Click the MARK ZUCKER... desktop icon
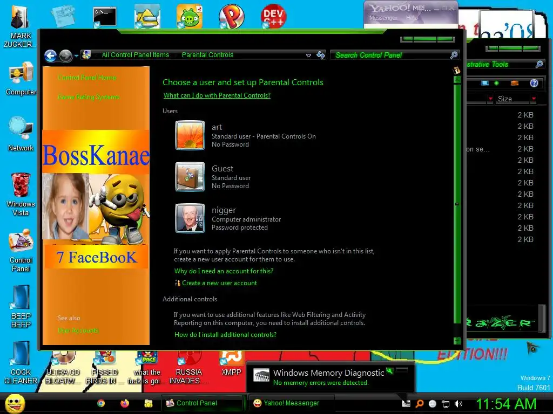The height and width of the screenshot is (414, 553). pyautogui.click(x=21, y=26)
